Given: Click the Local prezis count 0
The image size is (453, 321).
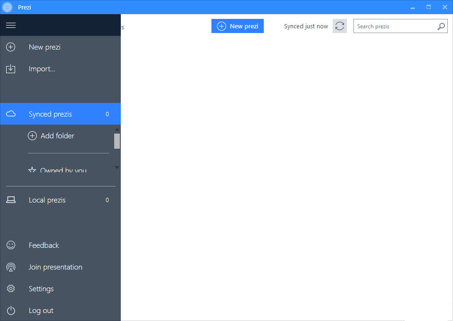Looking at the screenshot, I should coord(107,200).
